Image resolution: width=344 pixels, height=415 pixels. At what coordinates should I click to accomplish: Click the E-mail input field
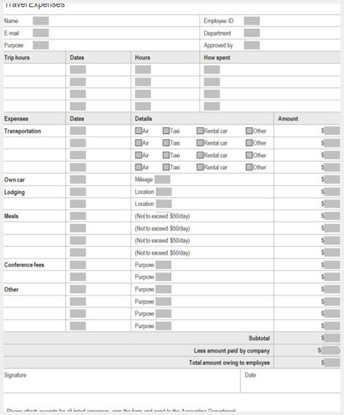[x=41, y=33]
